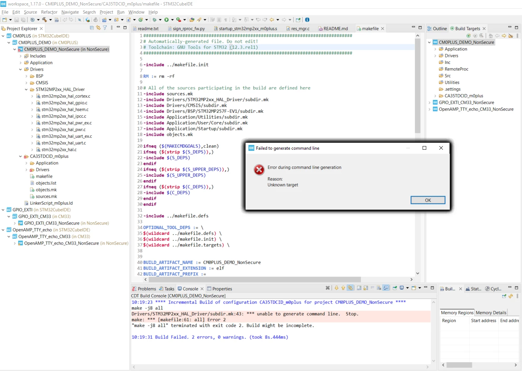Expand the Drivers folder in Build Targets
This screenshot has height=371, width=522.
[x=435, y=56]
